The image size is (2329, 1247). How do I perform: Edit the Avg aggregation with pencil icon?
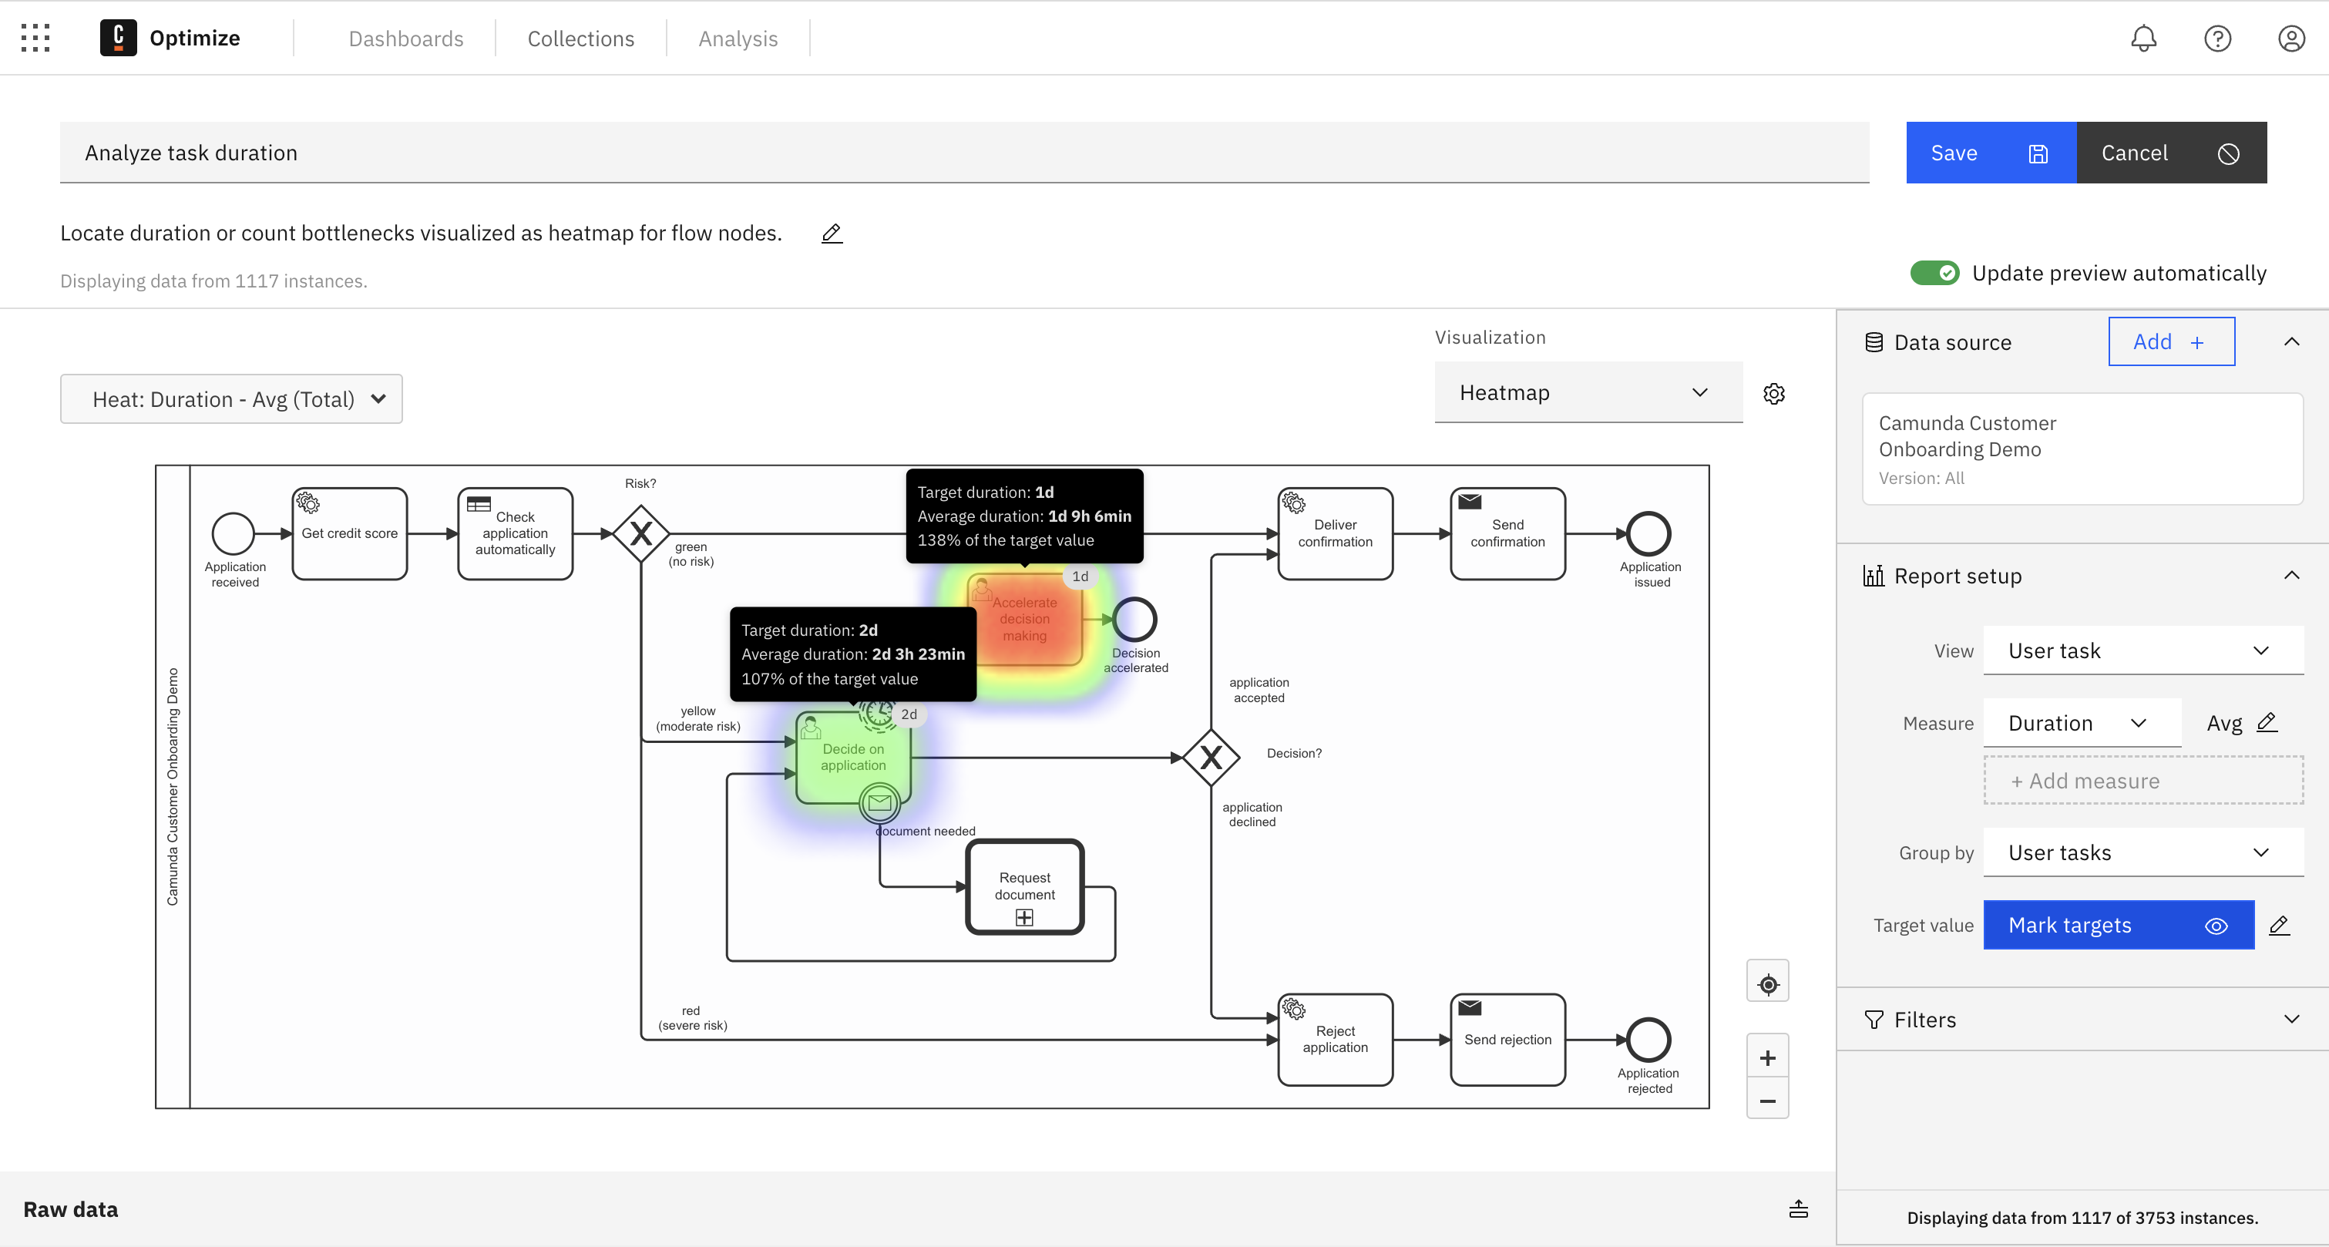pyautogui.click(x=2268, y=722)
